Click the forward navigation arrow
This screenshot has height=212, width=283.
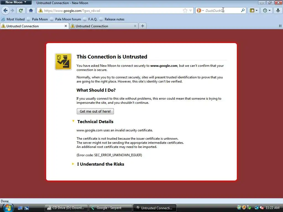point(12,11)
